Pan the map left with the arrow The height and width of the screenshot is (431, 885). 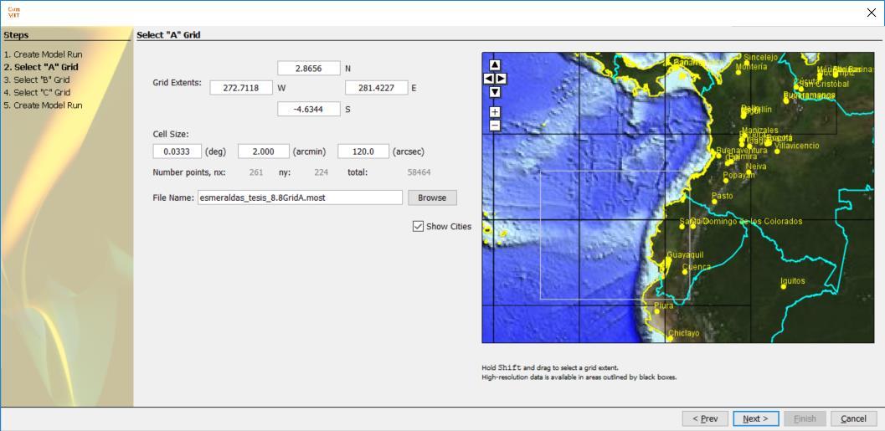coord(489,79)
